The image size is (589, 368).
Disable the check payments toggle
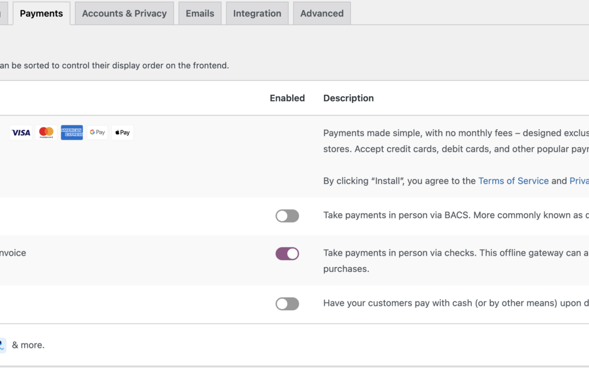pos(287,254)
